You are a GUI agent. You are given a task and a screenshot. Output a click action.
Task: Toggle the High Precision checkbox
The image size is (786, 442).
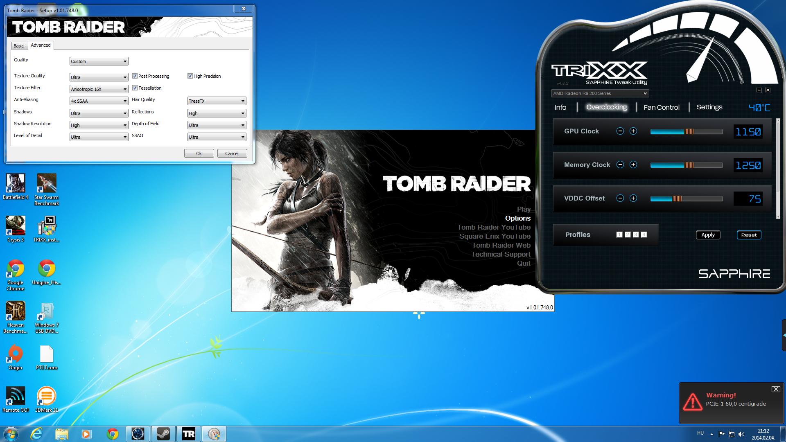click(x=190, y=76)
